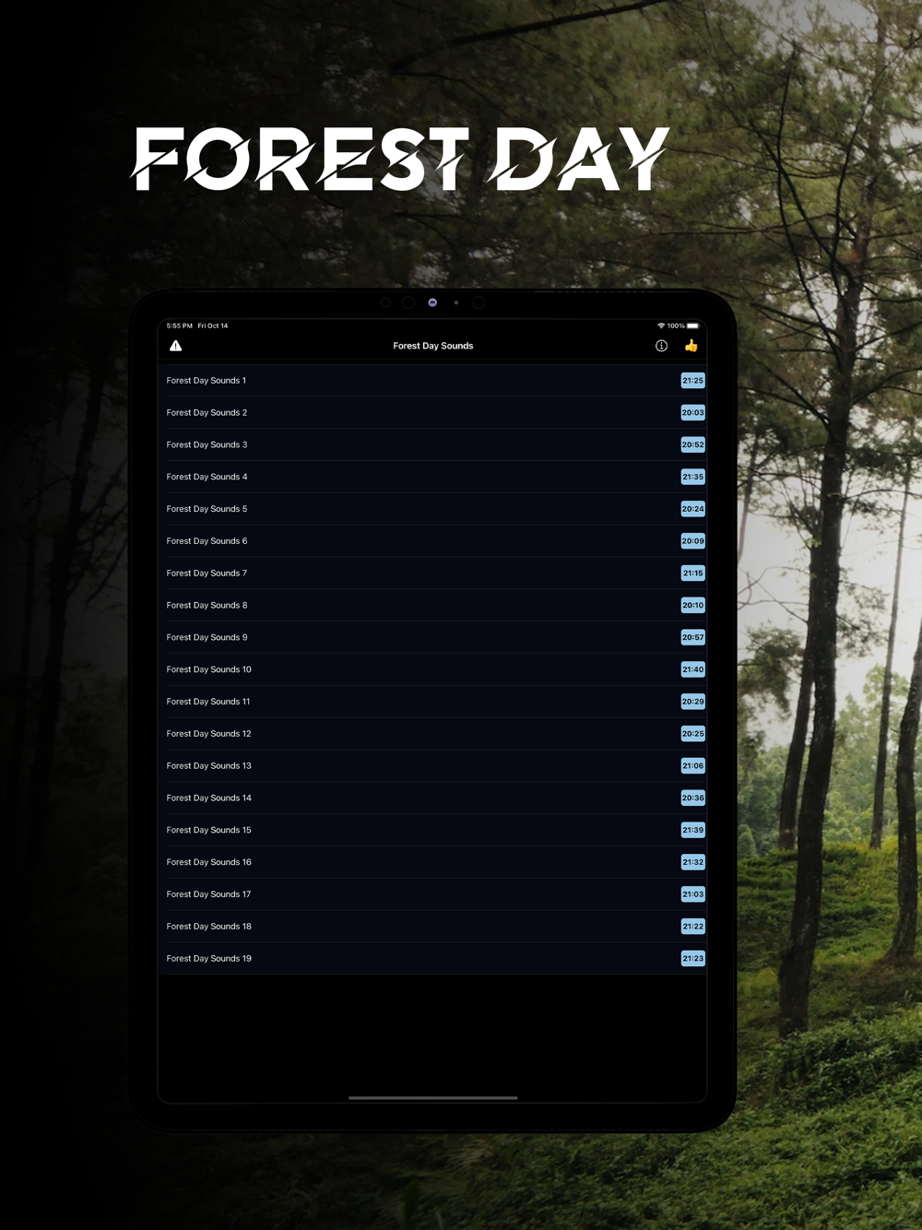Image resolution: width=922 pixels, height=1230 pixels.
Task: Tap the 20:29 duration badge
Action: click(x=692, y=702)
